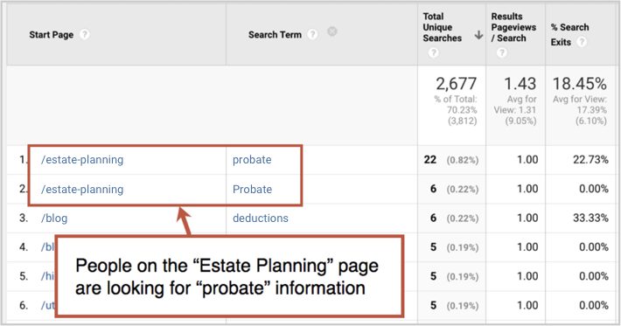Click help icon beside % Search Exits
Viewport: 621px width, 326px height.
(581, 42)
